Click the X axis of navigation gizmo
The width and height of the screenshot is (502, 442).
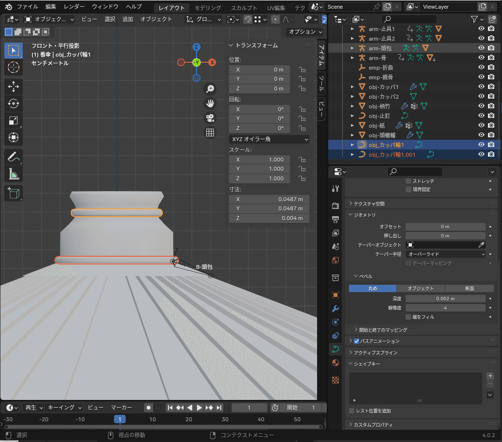212,62
